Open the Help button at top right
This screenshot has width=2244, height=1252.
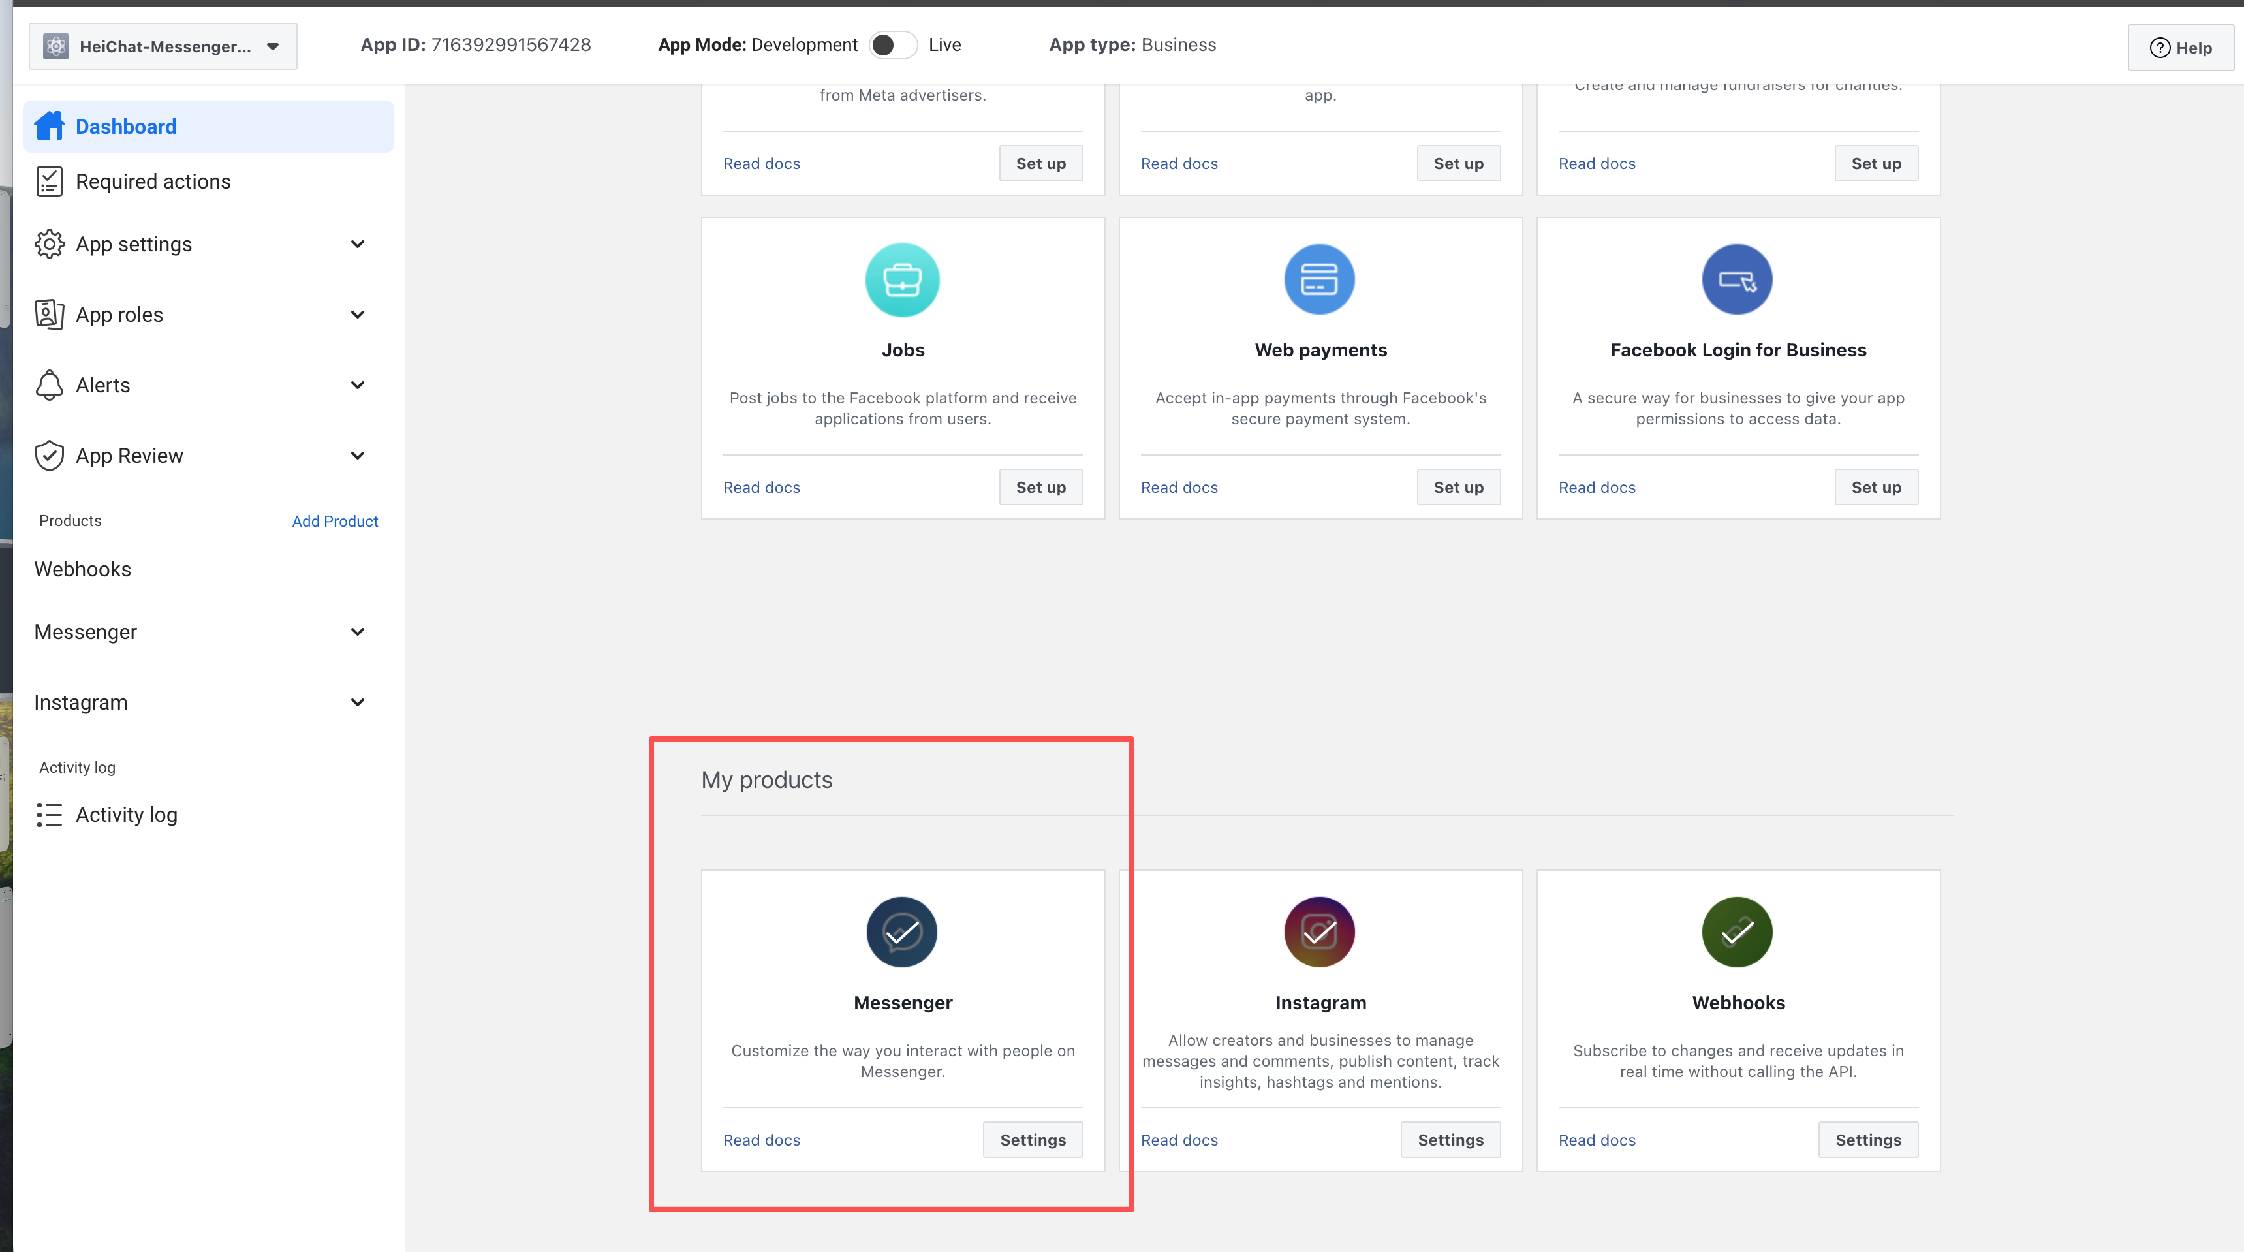(2181, 47)
